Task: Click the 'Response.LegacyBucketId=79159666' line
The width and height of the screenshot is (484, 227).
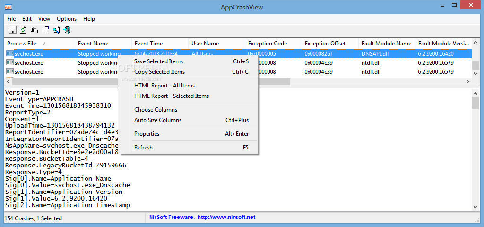Action: coord(66,166)
